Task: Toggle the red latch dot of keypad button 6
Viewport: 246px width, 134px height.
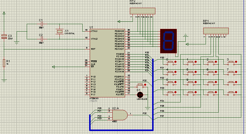Action: point(216,72)
